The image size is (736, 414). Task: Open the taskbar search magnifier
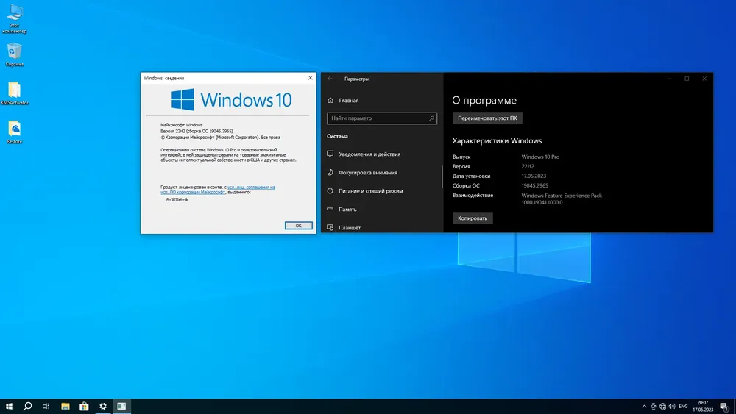pos(28,406)
